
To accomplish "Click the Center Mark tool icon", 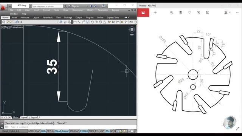I will click(135, 22).
